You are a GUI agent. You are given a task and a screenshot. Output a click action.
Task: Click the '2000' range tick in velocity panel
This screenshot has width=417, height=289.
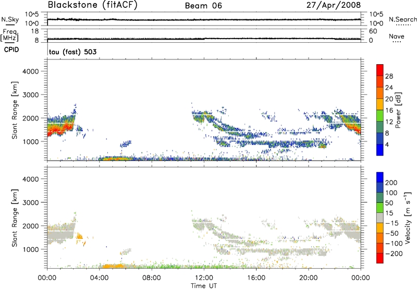tap(31, 226)
